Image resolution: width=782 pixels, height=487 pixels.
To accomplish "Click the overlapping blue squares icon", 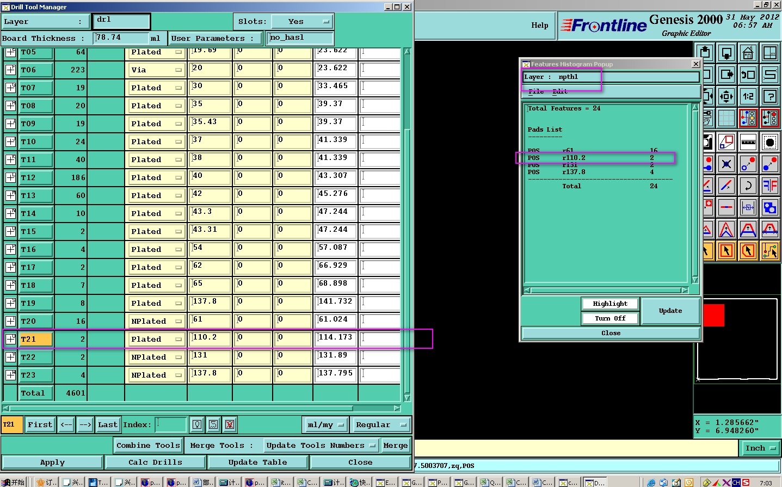I will [770, 207].
